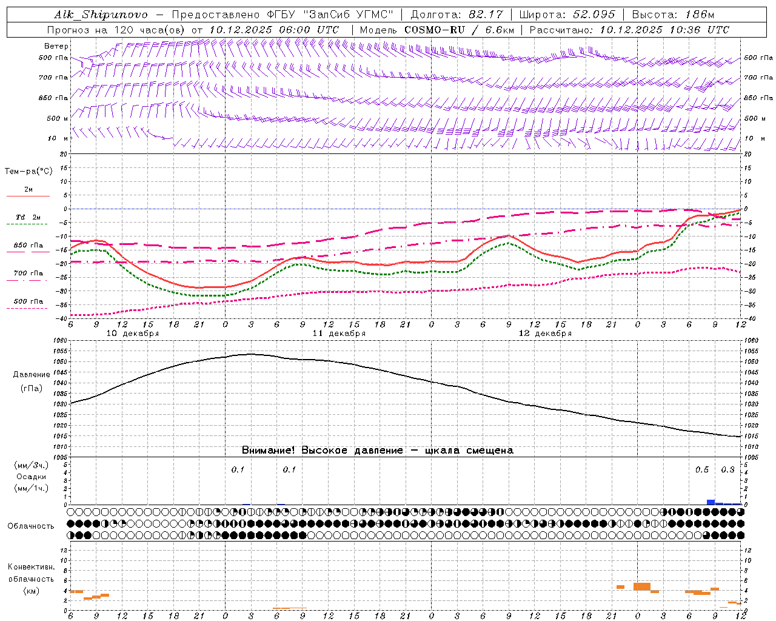Click the 'Рассчитано: 10.12.2025 10:36 UTC' text
776x621 pixels.
click(x=629, y=30)
